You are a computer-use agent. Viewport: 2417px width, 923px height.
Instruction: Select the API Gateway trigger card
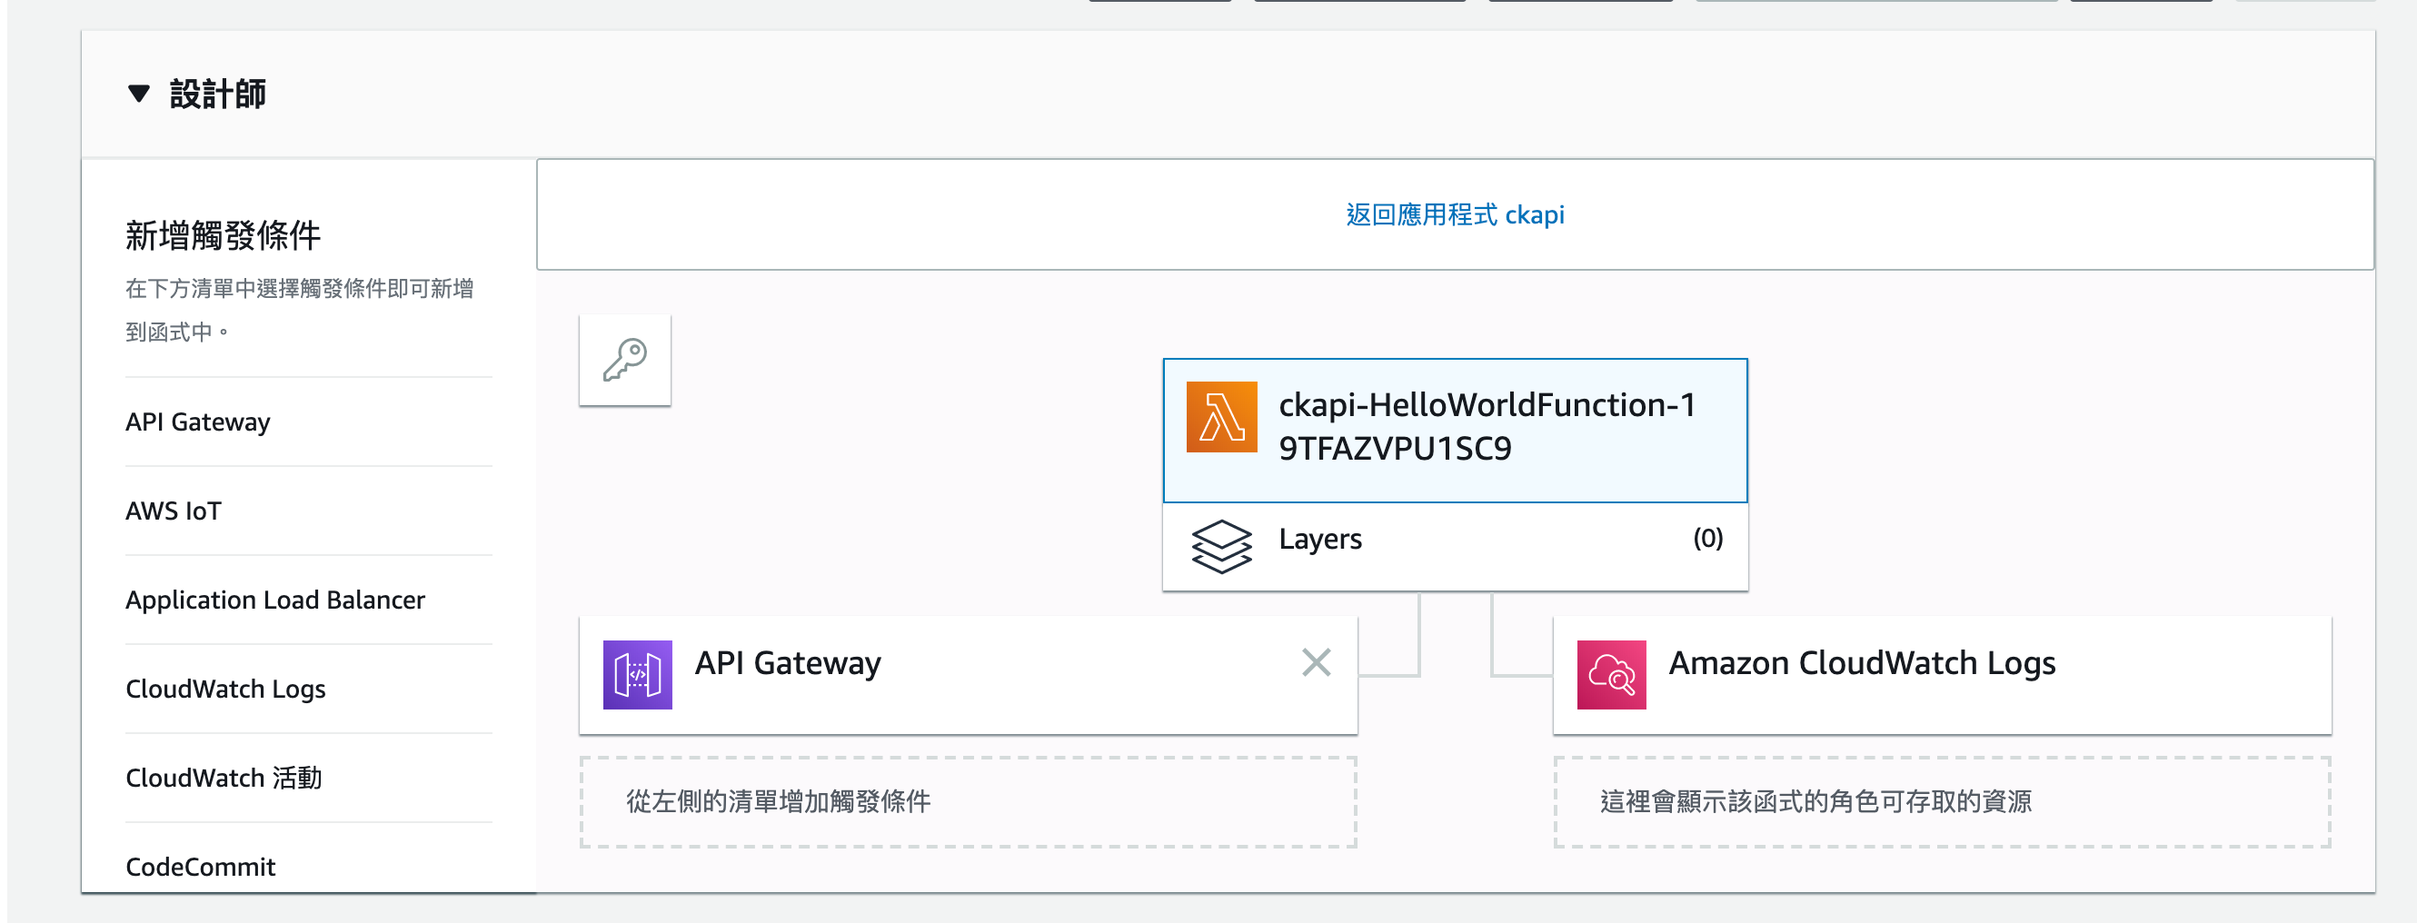(968, 674)
